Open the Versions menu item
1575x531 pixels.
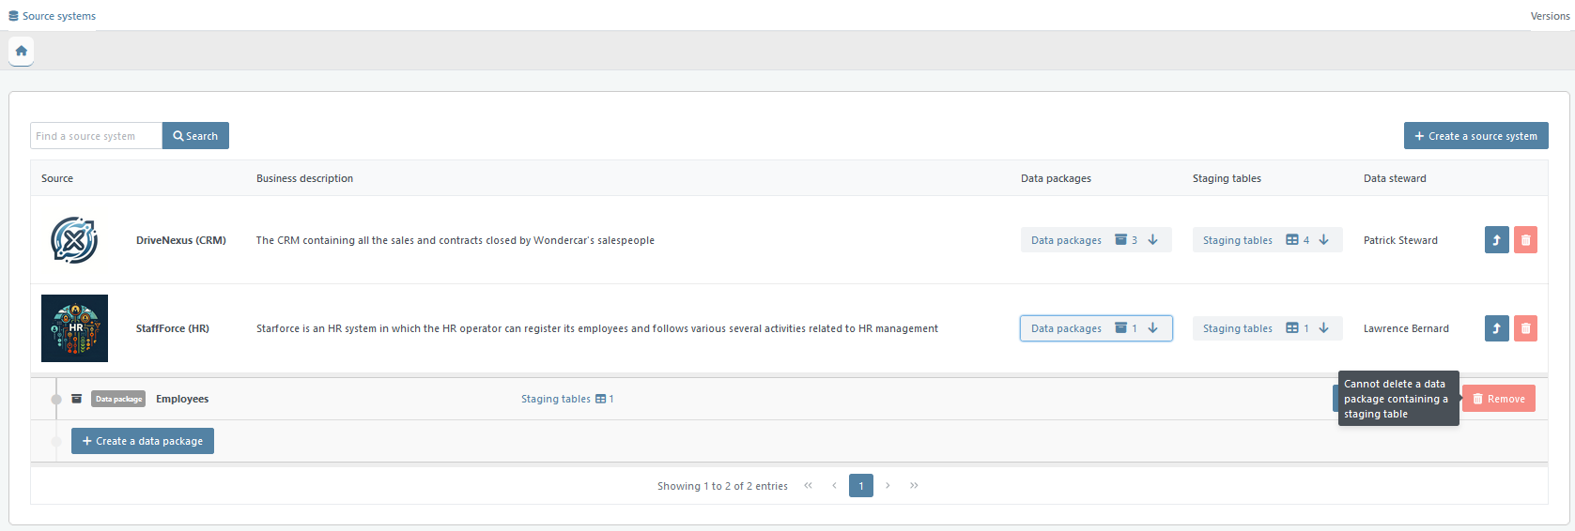[x=1550, y=16]
